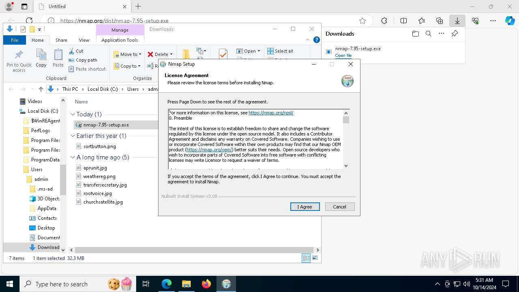
Task: Open the nmap.org/oem link in license text
Action: pyautogui.click(x=209, y=150)
